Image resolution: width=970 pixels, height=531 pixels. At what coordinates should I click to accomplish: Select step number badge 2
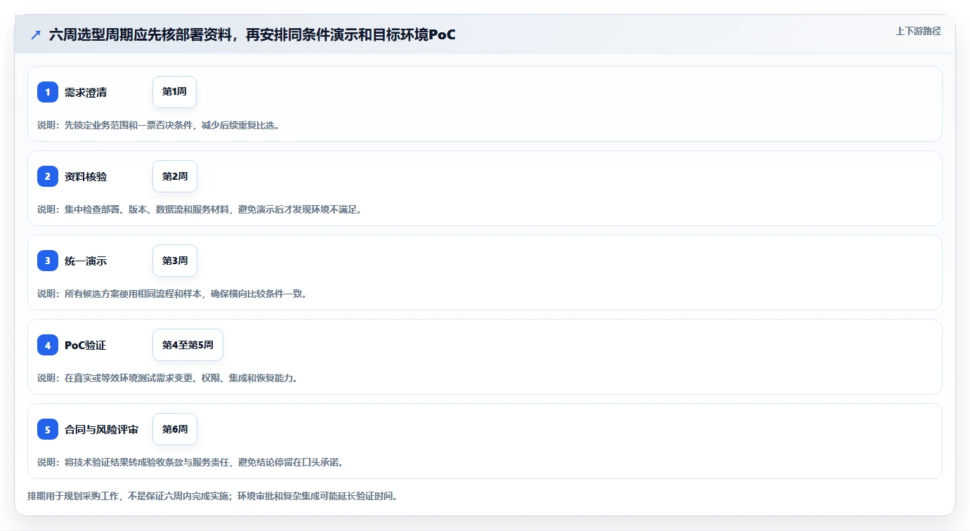48,176
